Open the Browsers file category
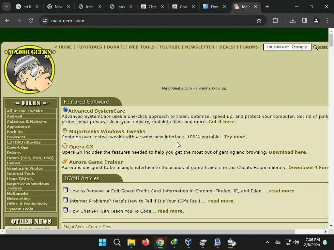 16,137
